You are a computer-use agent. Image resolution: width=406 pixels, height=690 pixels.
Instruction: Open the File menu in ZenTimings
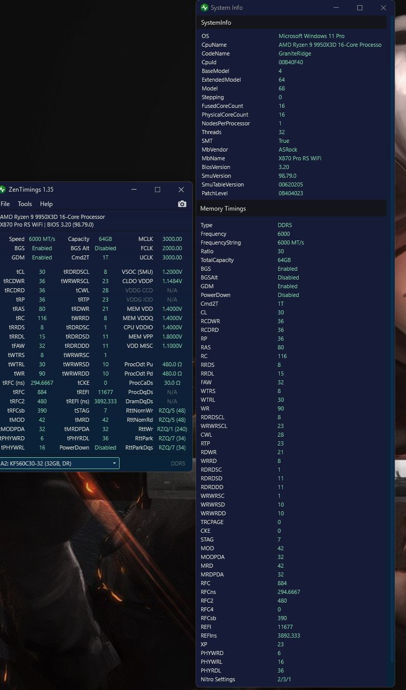click(x=5, y=204)
